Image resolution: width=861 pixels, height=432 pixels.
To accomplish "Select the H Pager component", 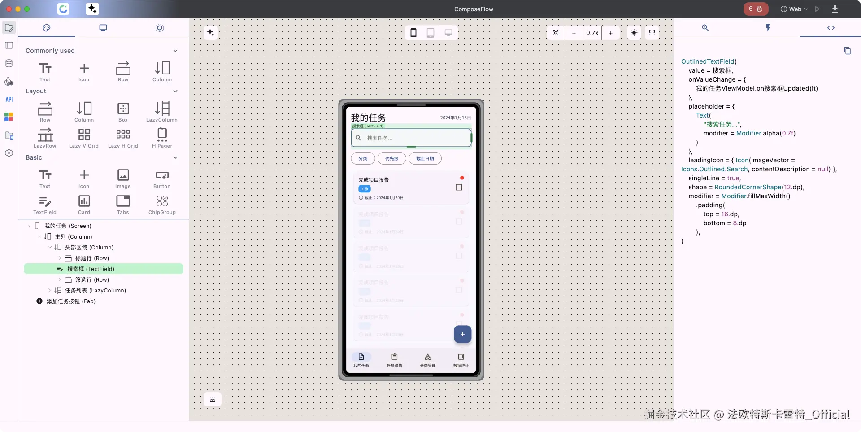I will pos(162,138).
